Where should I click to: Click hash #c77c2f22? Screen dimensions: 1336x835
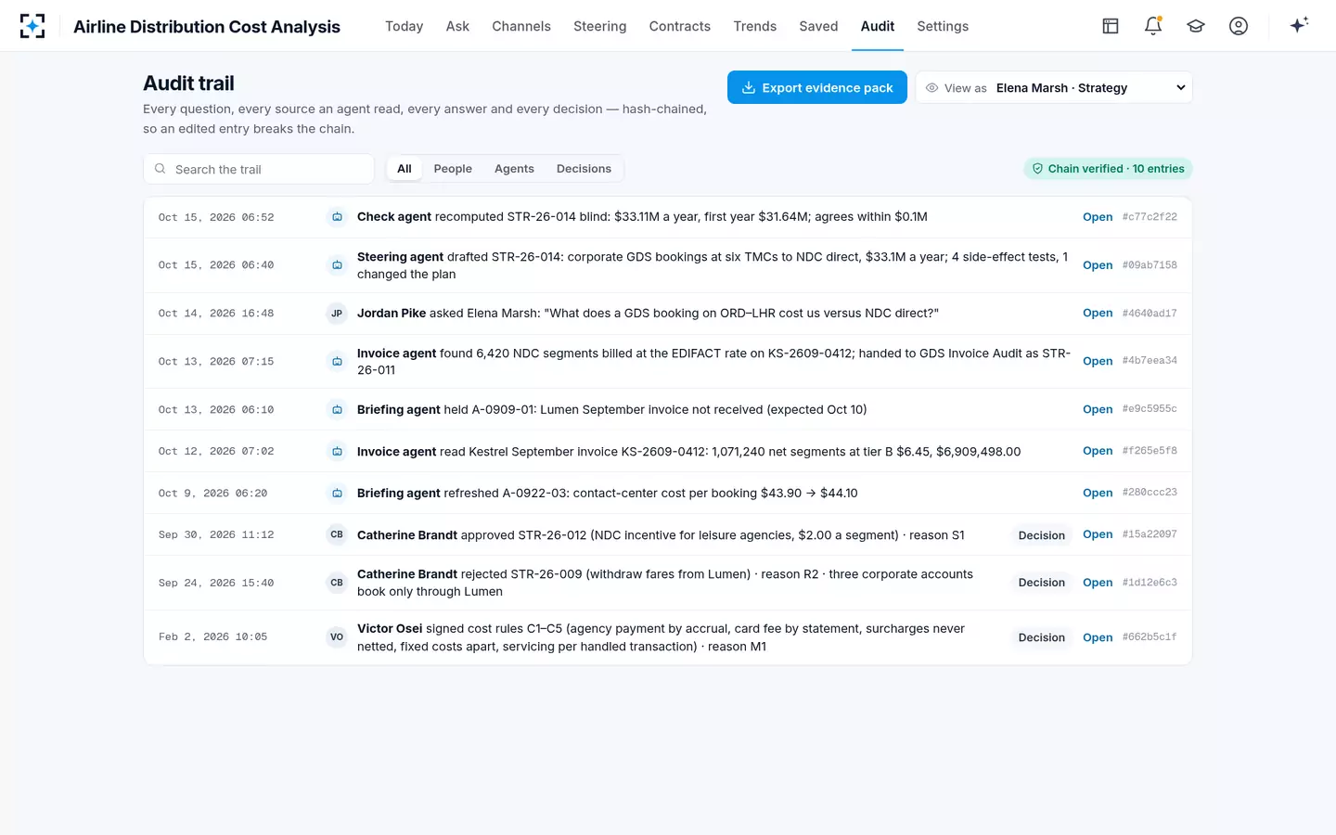coord(1150,217)
